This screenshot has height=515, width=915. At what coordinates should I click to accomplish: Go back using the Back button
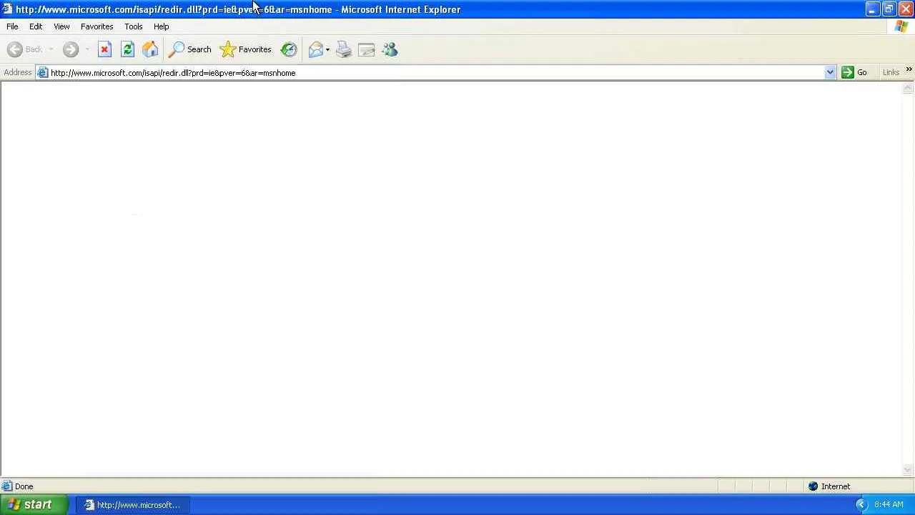pyautogui.click(x=25, y=49)
